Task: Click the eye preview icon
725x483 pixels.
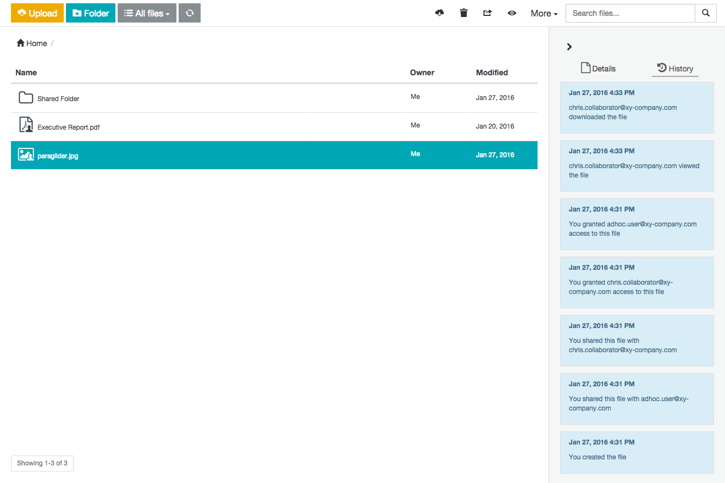Action: tap(512, 13)
